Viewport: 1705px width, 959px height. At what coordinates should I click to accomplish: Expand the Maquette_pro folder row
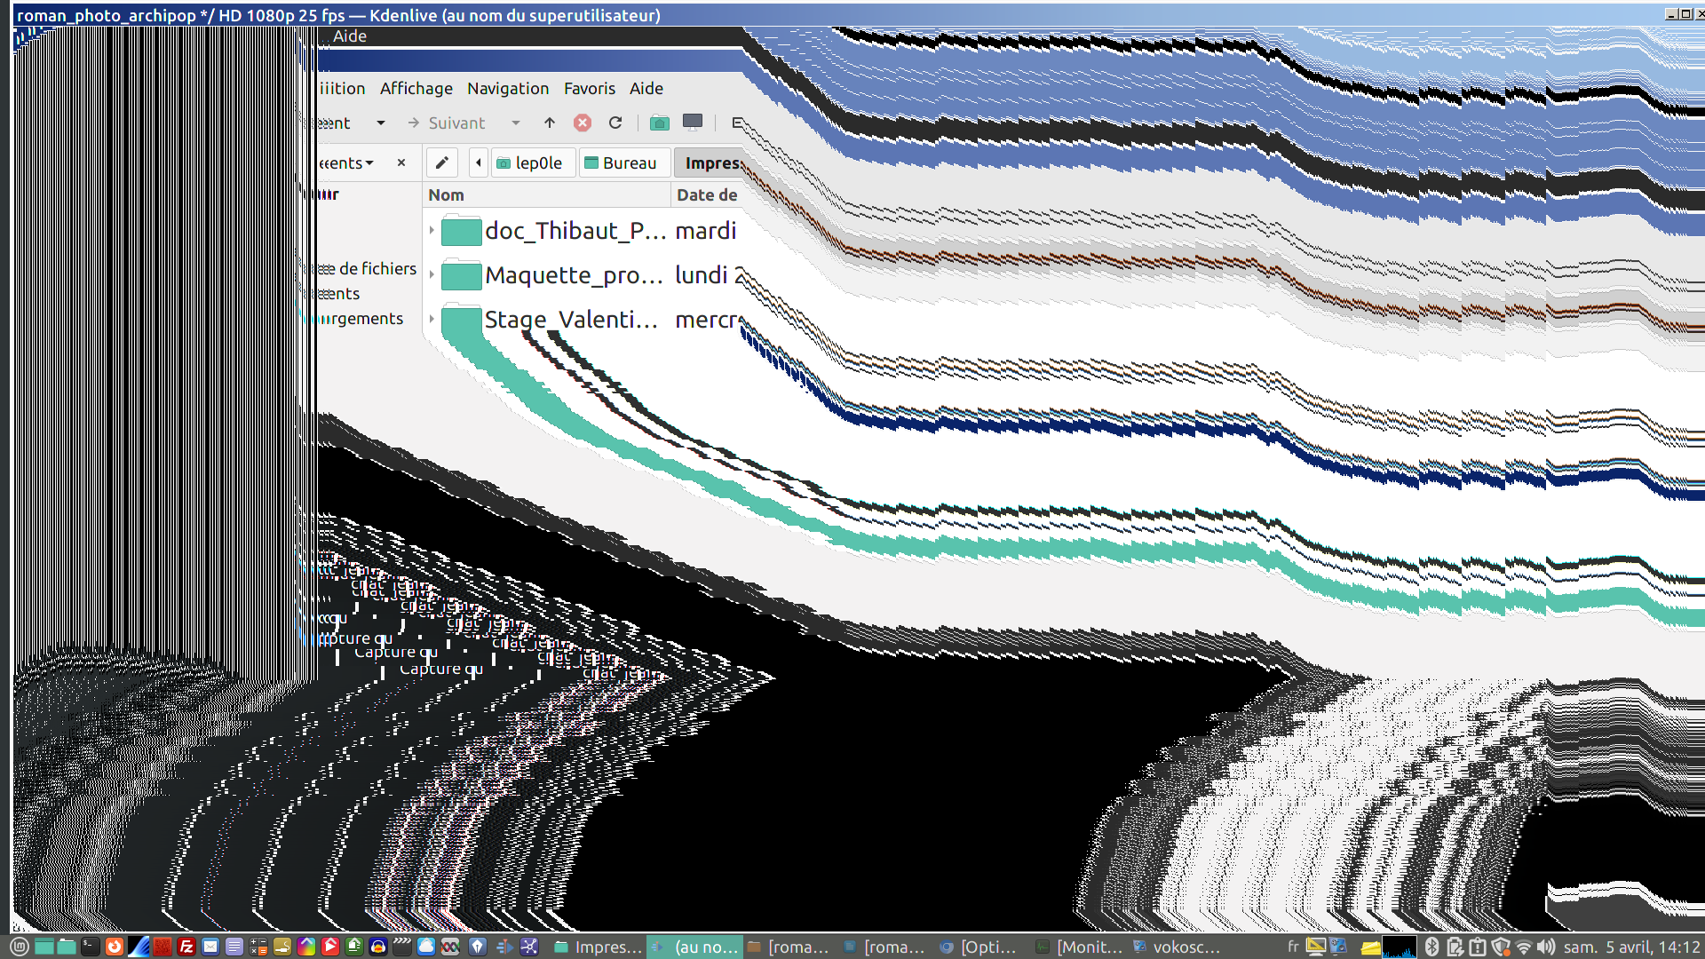coord(432,275)
